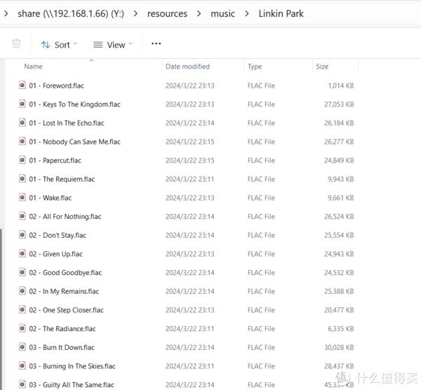Select file name 03 - Guilty All The Same.flac
The image size is (421, 390).
tap(72, 385)
